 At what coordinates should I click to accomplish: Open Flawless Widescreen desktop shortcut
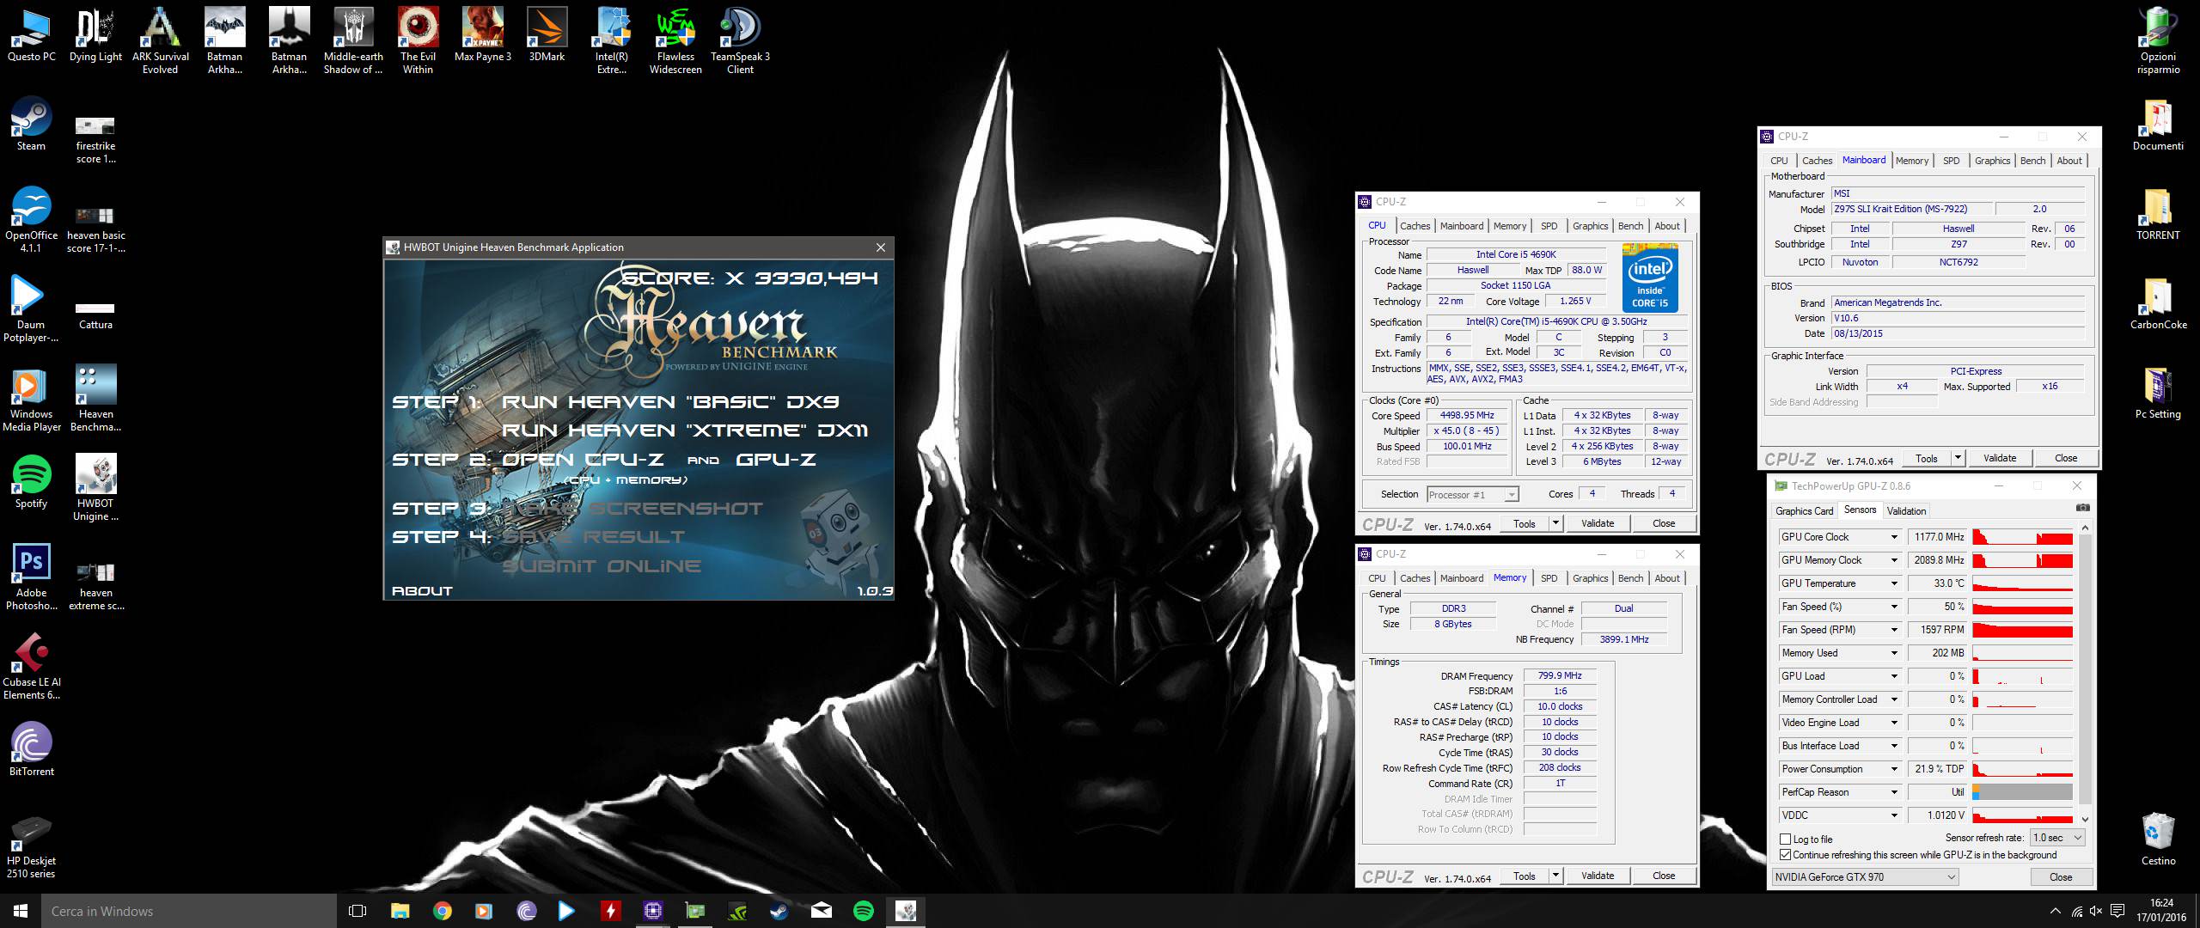675,41
